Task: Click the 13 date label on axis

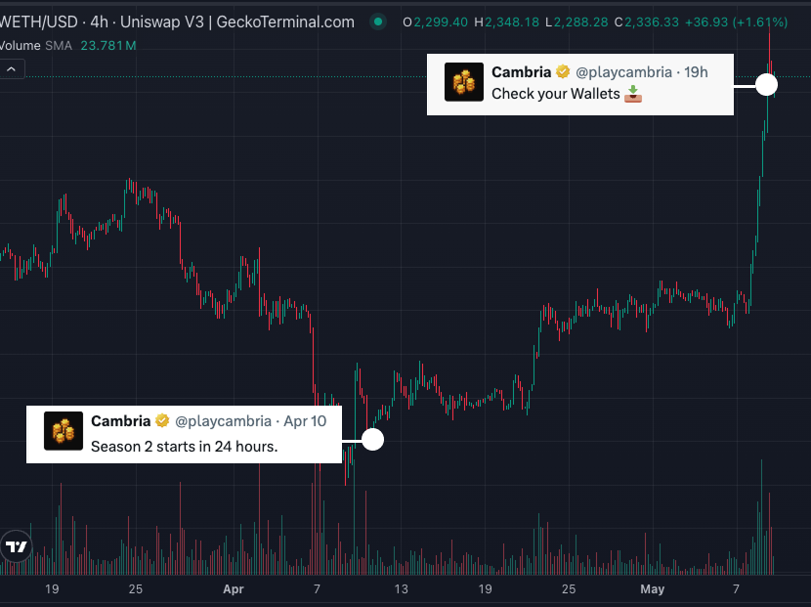Action: click(x=401, y=588)
